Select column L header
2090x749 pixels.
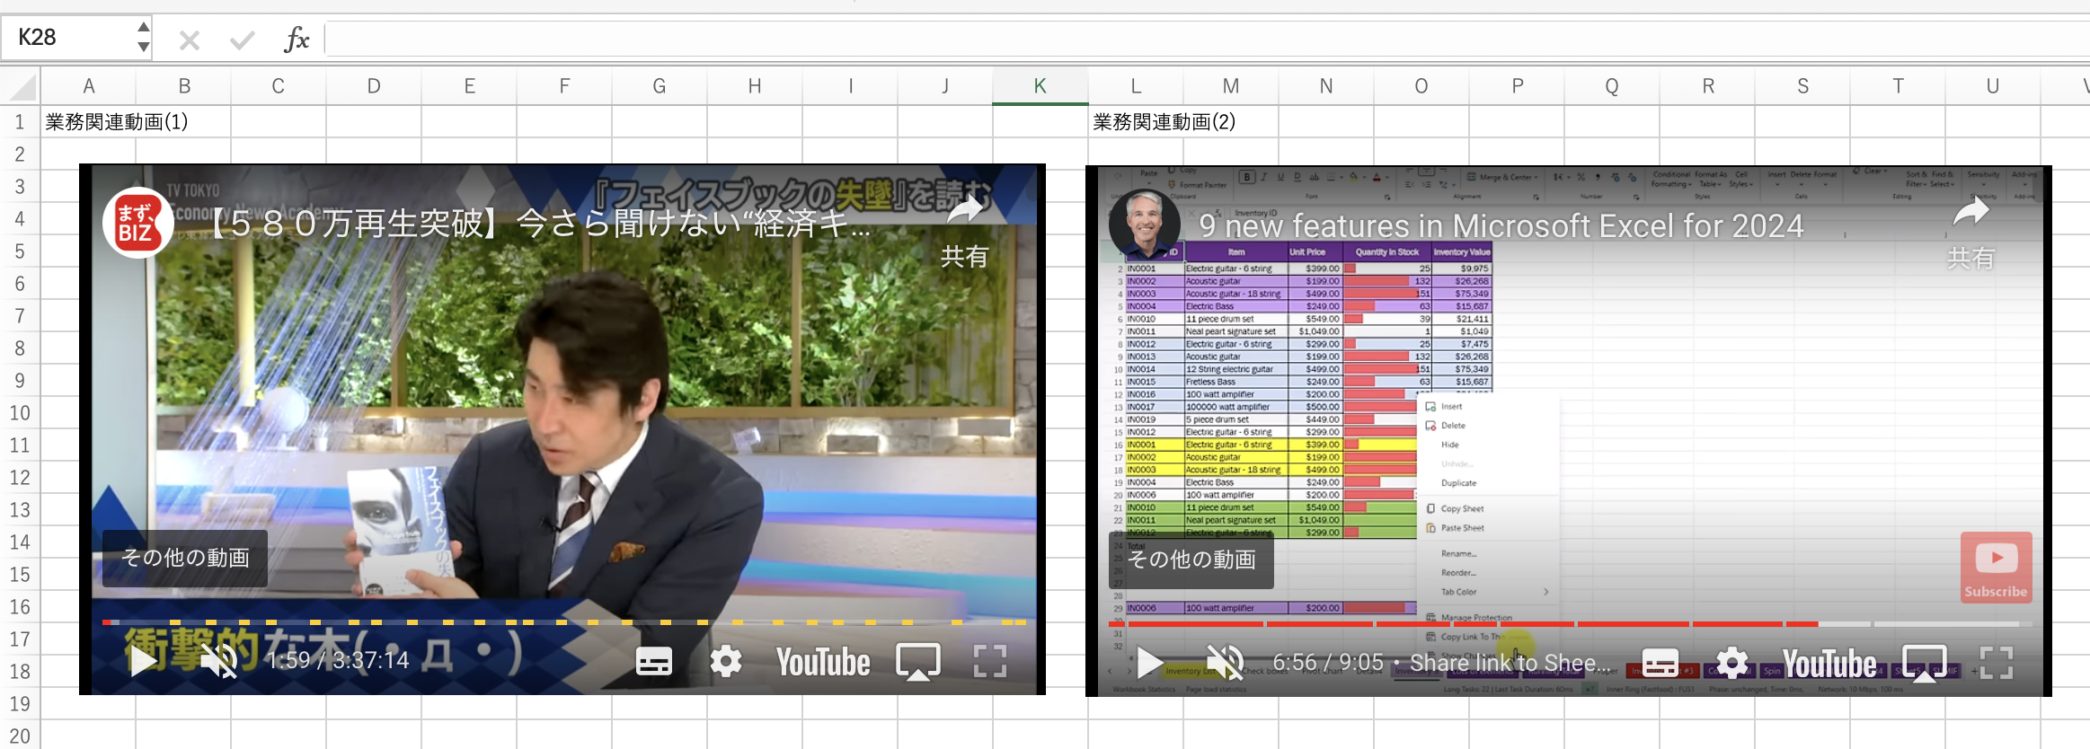(1136, 86)
